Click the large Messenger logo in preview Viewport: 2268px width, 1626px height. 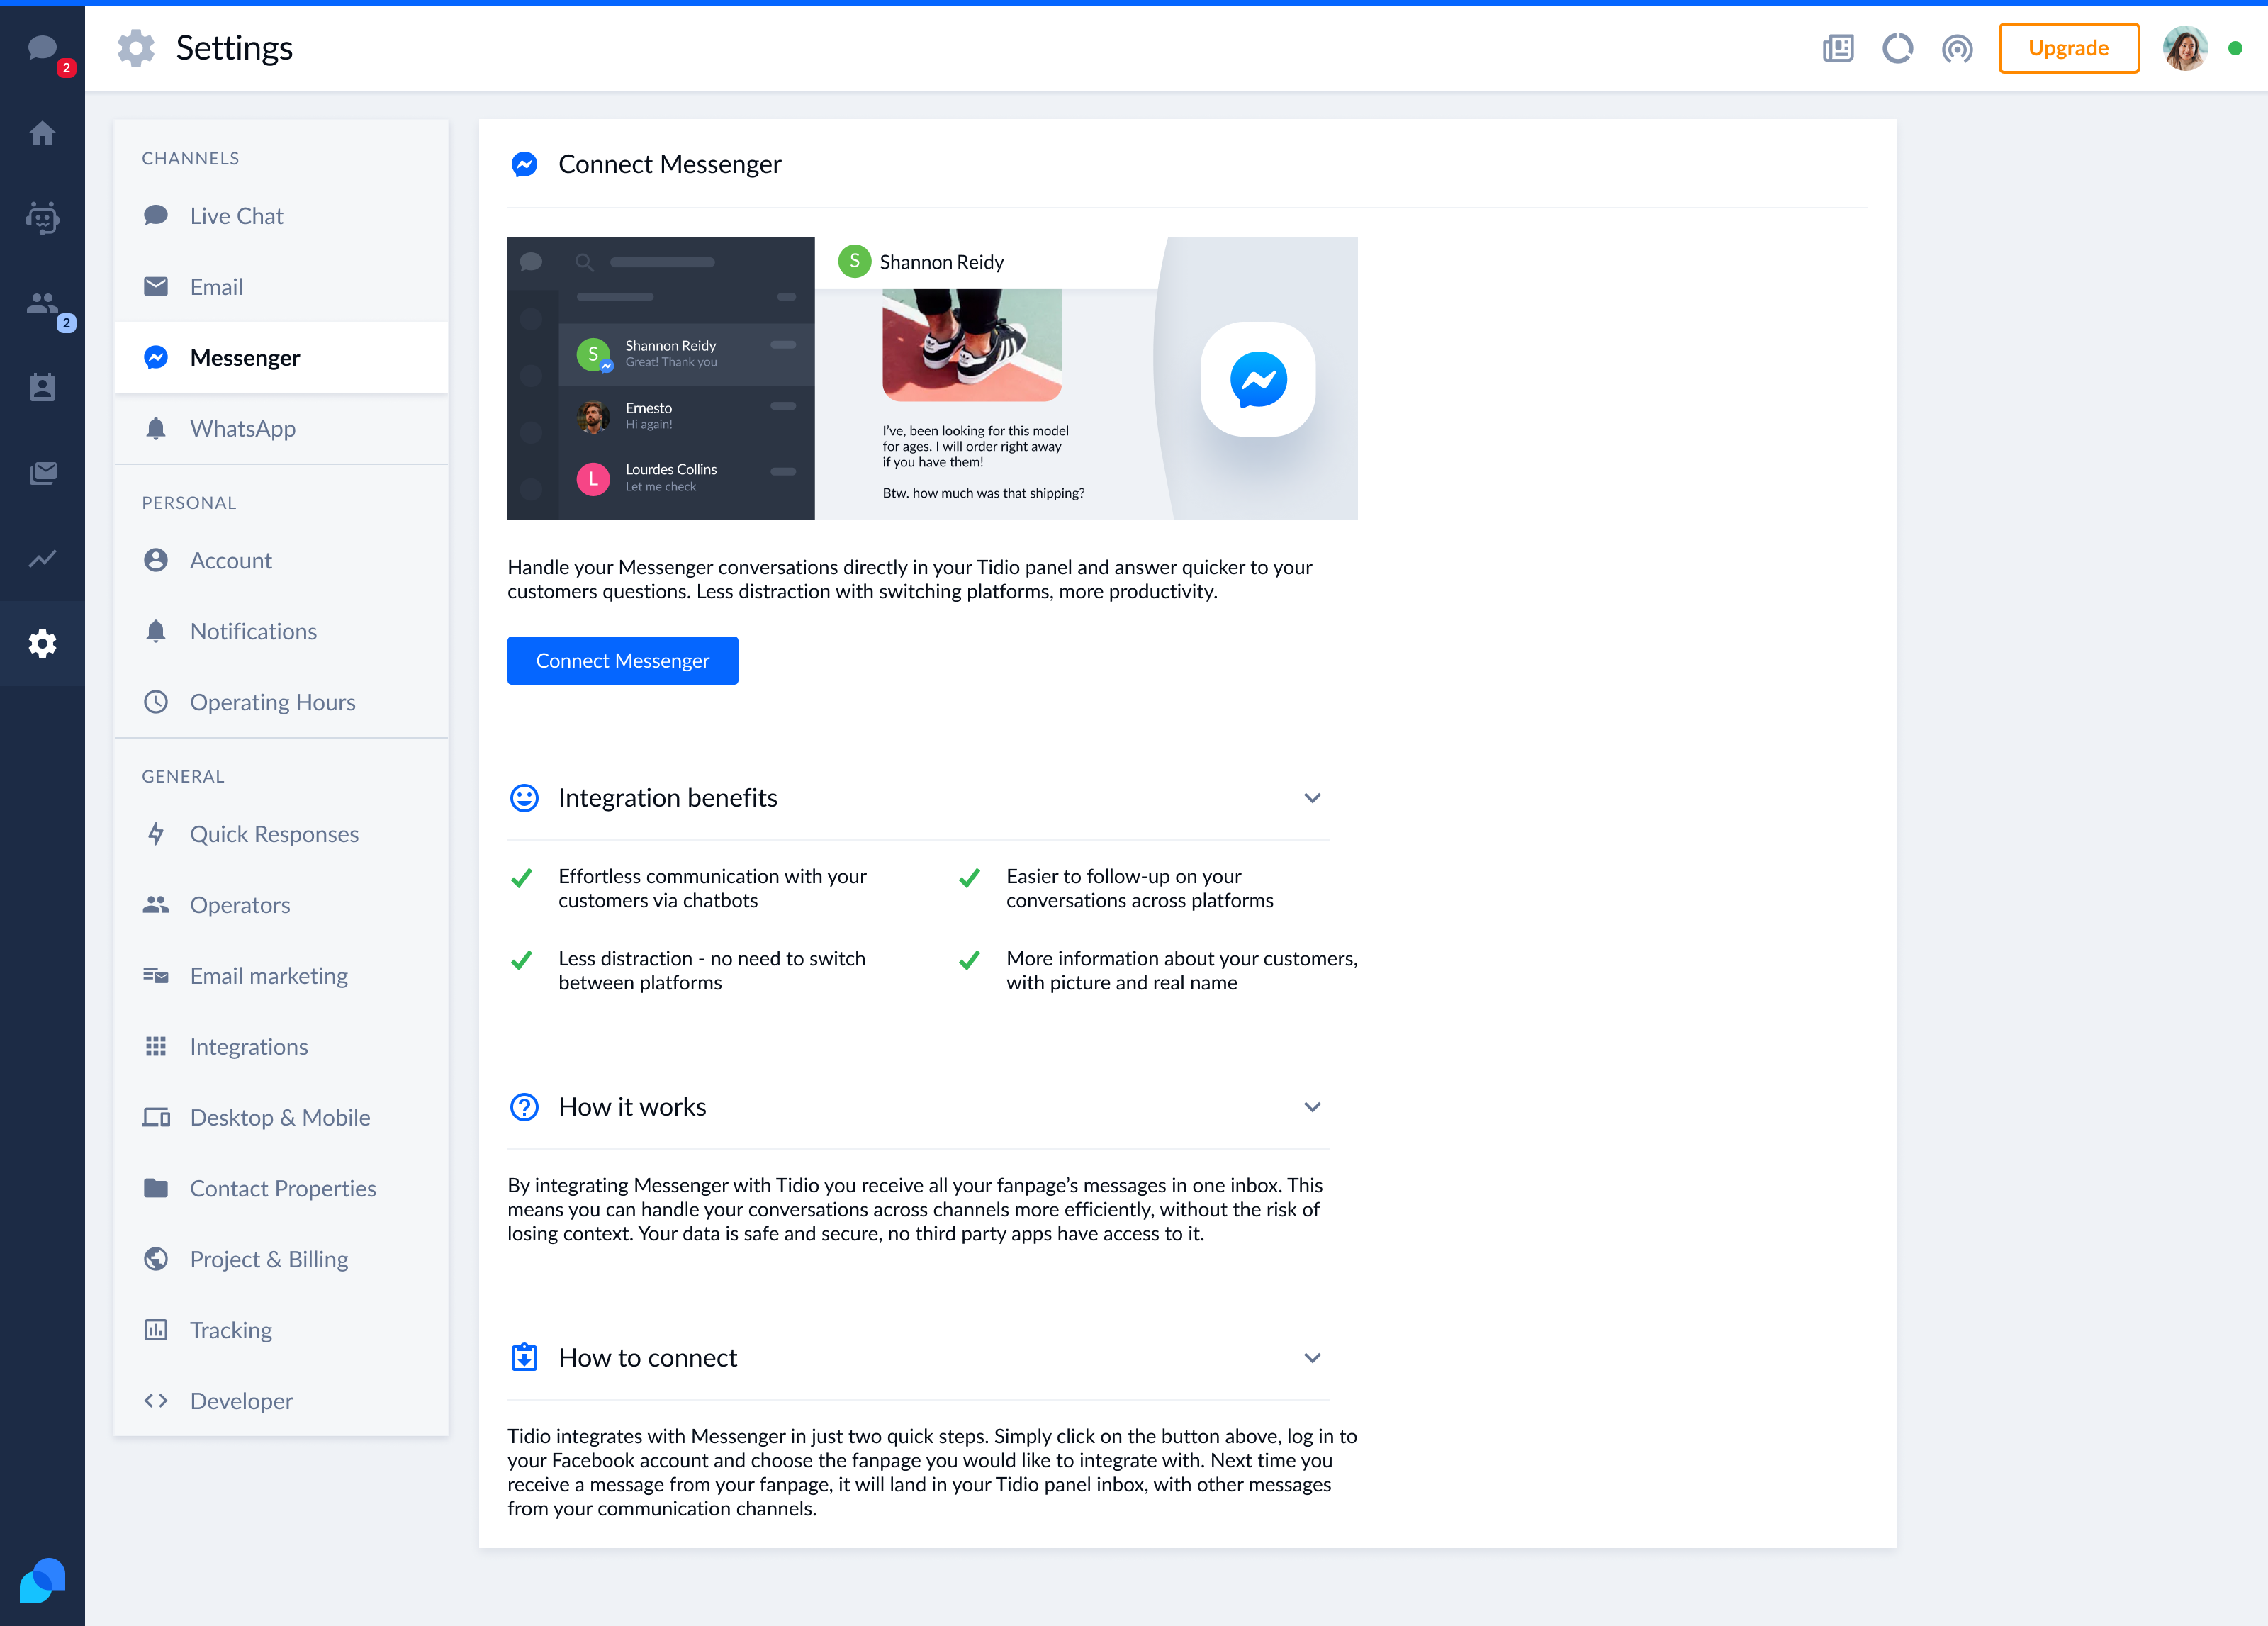coord(1258,379)
